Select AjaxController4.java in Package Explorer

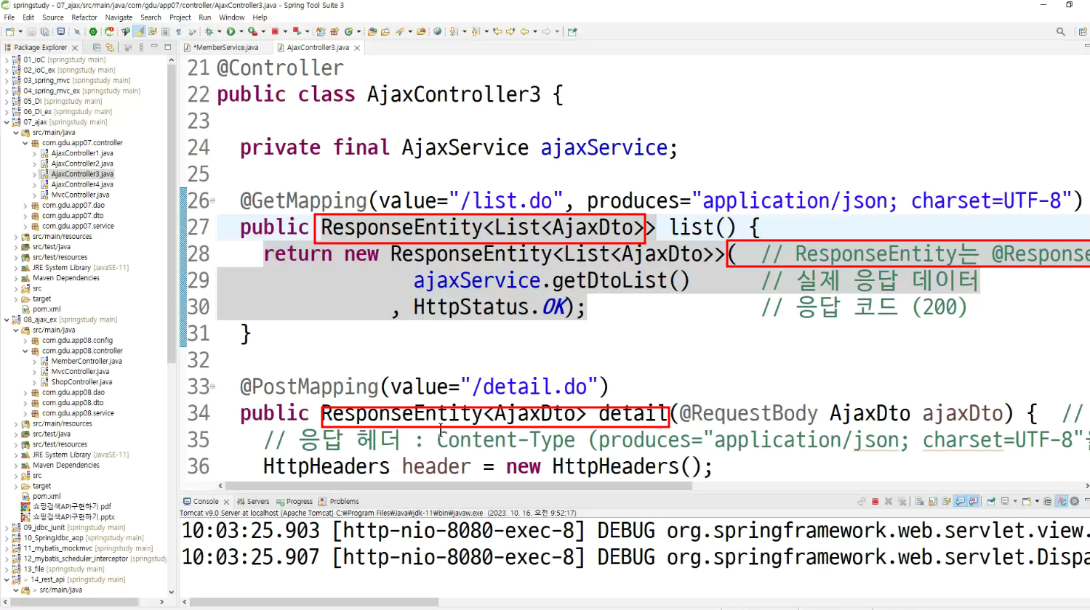coord(82,184)
